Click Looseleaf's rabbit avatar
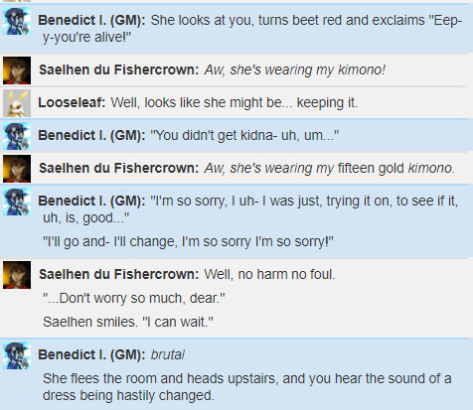This screenshot has width=473, height=410. [17, 103]
